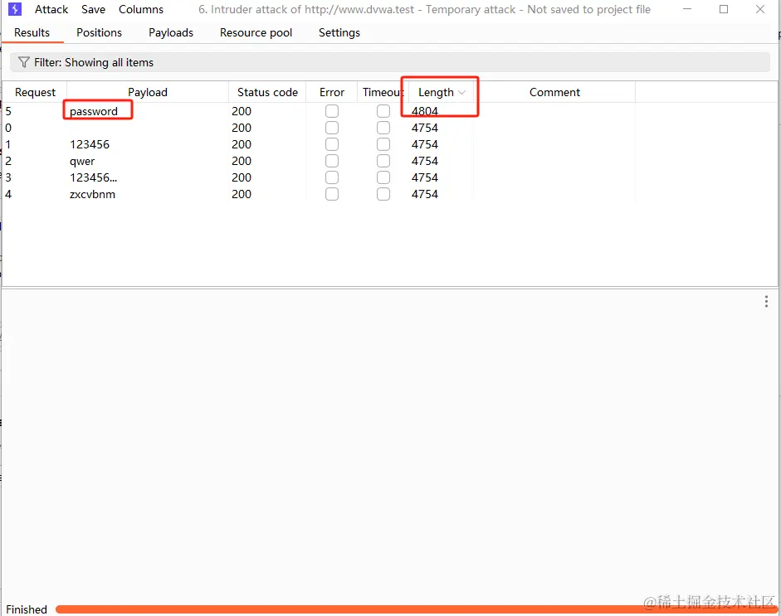Switch to the Results tab

[32, 33]
